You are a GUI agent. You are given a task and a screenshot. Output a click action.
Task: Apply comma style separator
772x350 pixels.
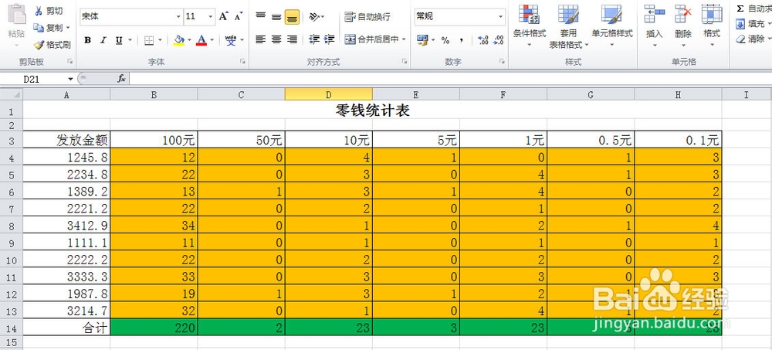click(x=461, y=40)
